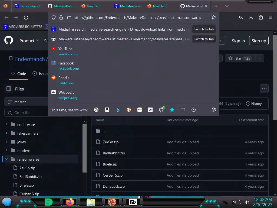Select the Issues tab
277x208 pixels.
tap(40, 74)
